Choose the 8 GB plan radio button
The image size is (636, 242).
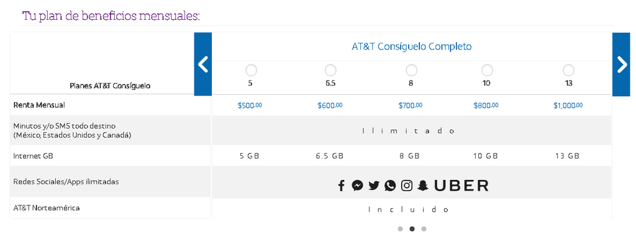(411, 70)
